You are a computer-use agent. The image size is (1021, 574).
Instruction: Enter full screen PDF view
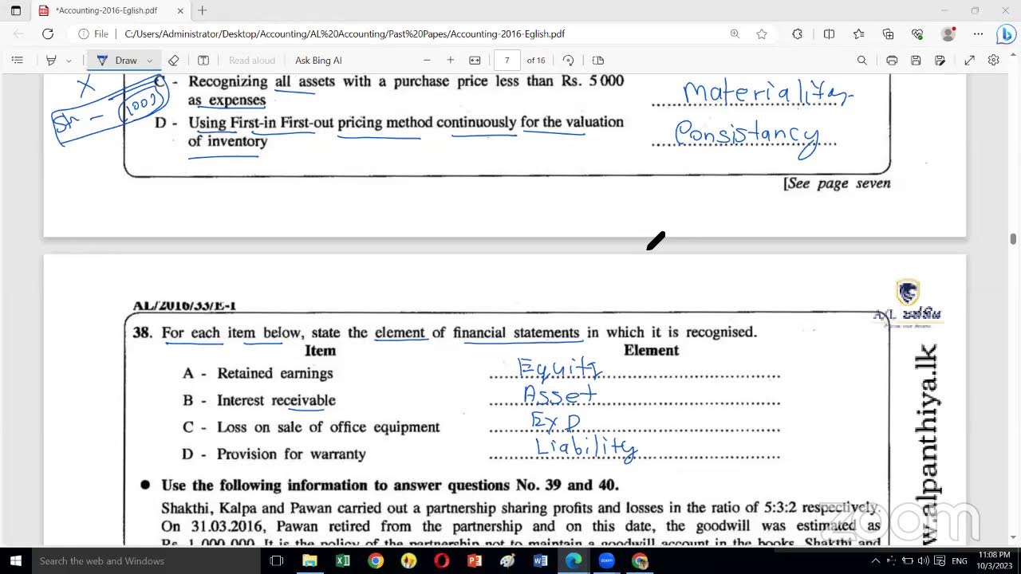(x=969, y=61)
